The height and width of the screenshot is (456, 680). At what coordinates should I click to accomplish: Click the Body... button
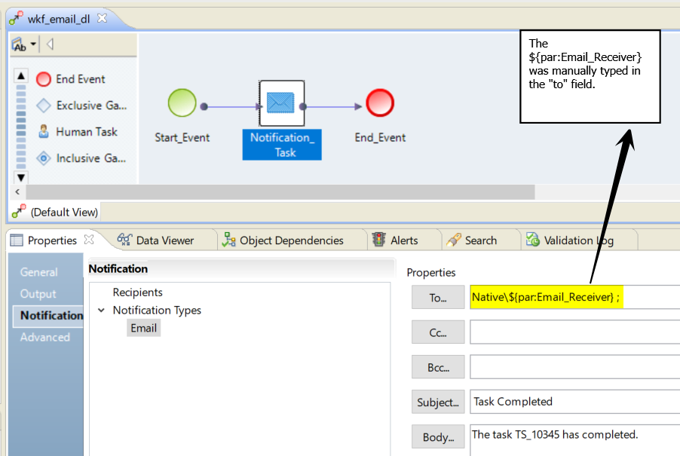pos(438,437)
